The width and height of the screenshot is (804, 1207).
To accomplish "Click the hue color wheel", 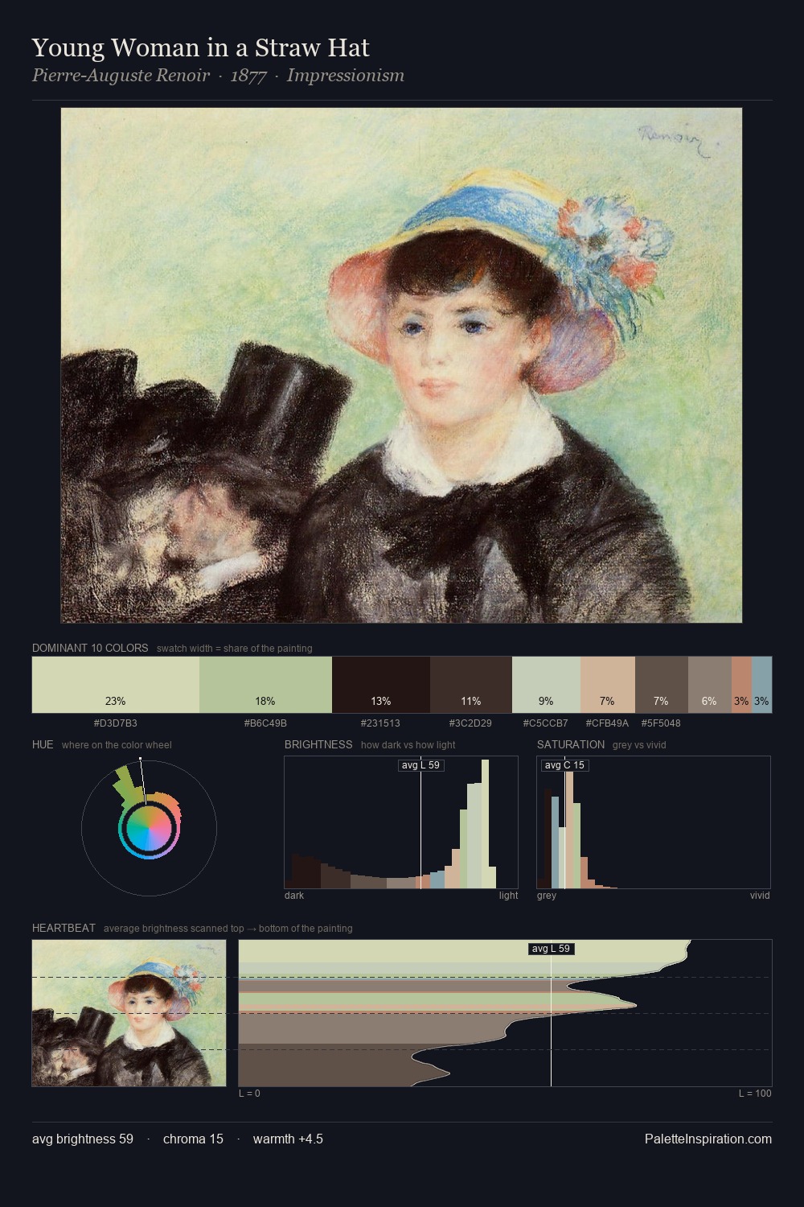I will click(149, 828).
